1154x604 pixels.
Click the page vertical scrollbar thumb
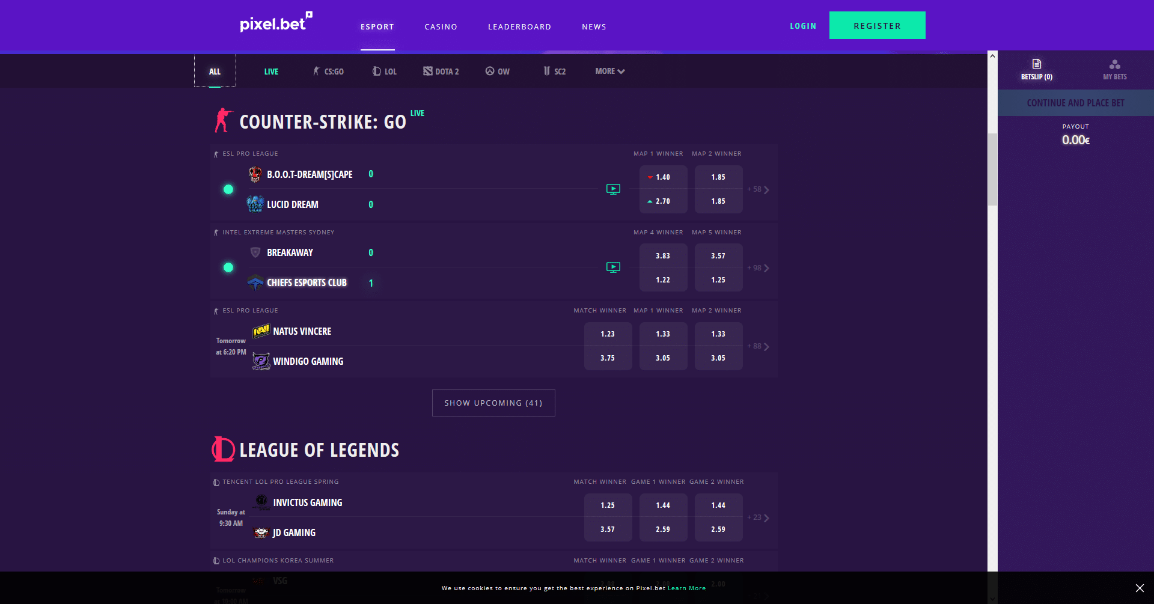pyautogui.click(x=992, y=169)
